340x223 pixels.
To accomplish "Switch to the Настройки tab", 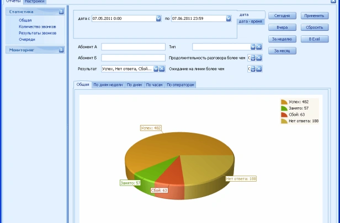I will pyautogui.click(x=34, y=2).
